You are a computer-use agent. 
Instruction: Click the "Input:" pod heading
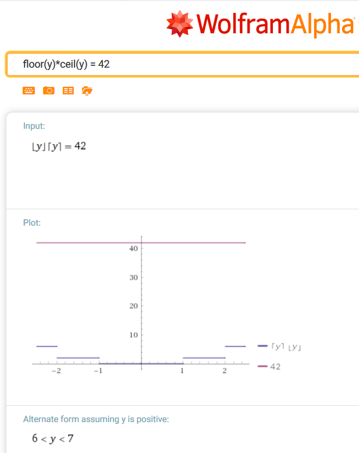[34, 126]
